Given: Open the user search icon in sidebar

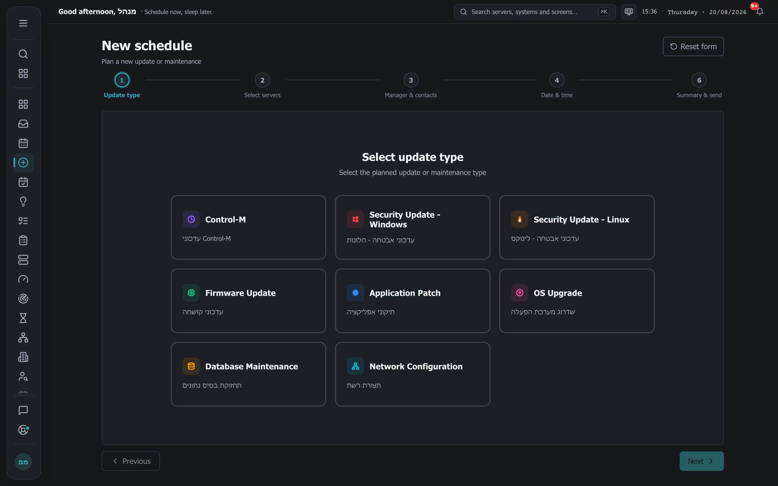Looking at the screenshot, I should (23, 376).
